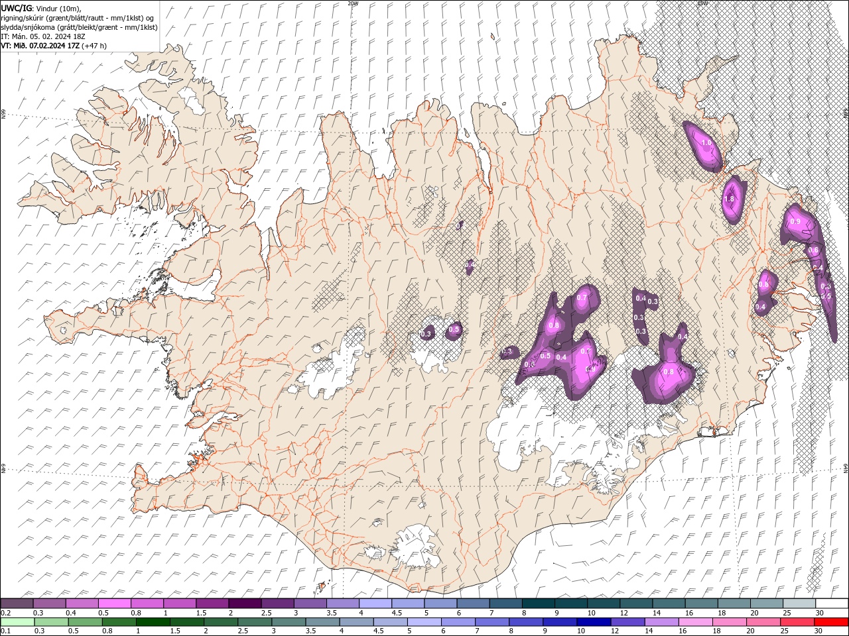This screenshot has height=636, width=849.
Task: Choose the bottom-row purple swatch labeled 12
Action: 627,622
